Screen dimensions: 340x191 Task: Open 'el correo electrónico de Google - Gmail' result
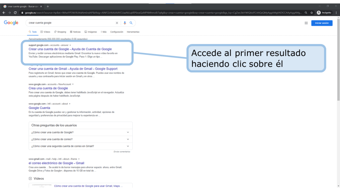(56, 163)
